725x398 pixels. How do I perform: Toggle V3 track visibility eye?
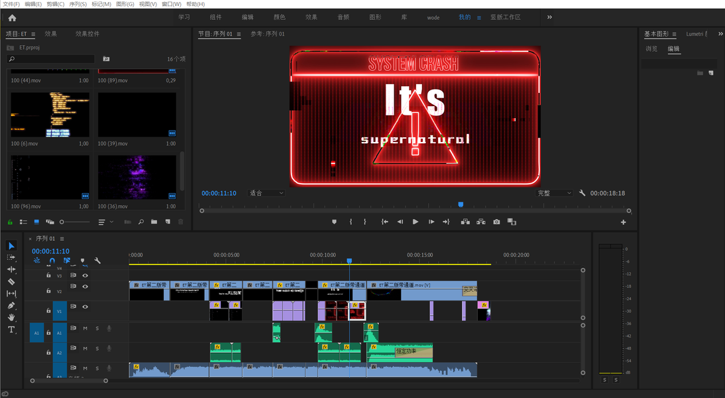[x=85, y=275]
